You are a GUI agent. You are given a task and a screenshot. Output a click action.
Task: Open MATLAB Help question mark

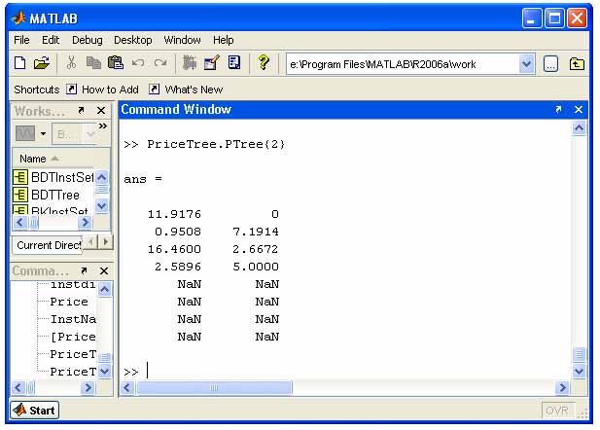(264, 63)
